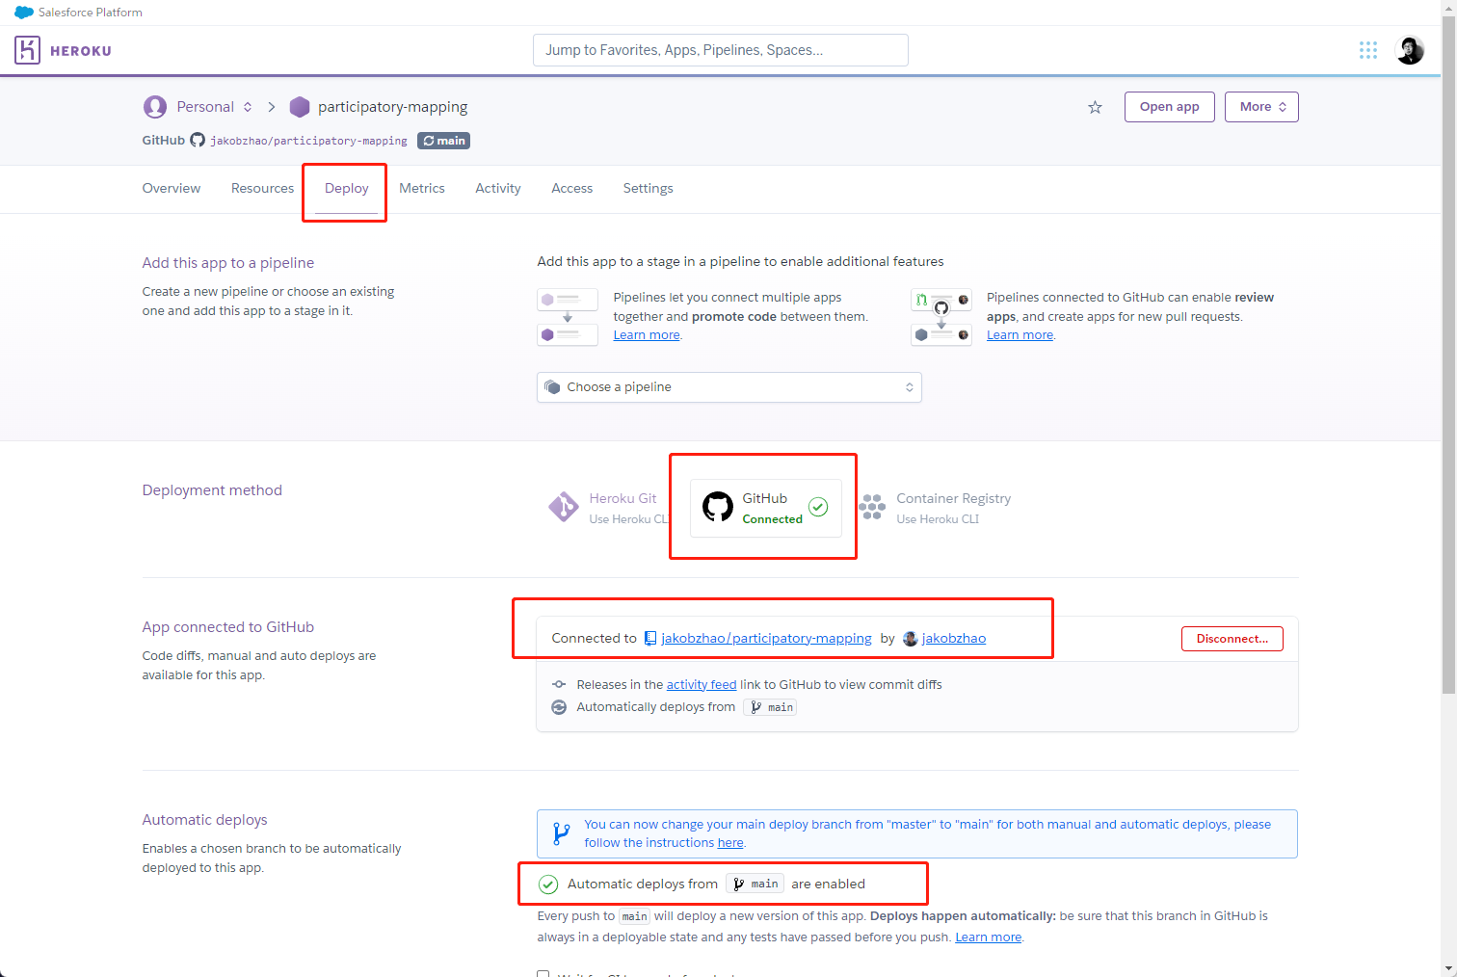1457x977 pixels.
Task: Click the repository icon before jakobzhao/participatory-mapping
Action: coord(650,638)
